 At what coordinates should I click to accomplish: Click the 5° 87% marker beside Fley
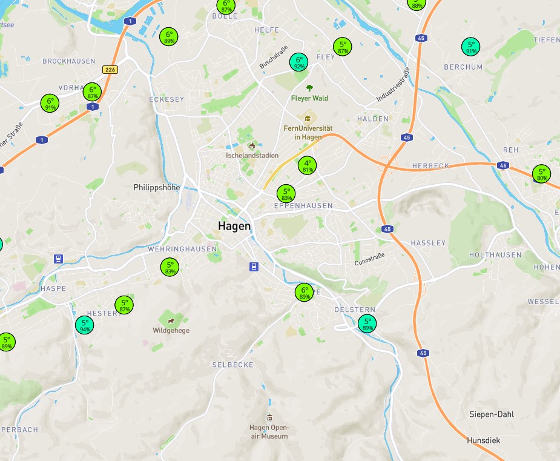pos(343,47)
